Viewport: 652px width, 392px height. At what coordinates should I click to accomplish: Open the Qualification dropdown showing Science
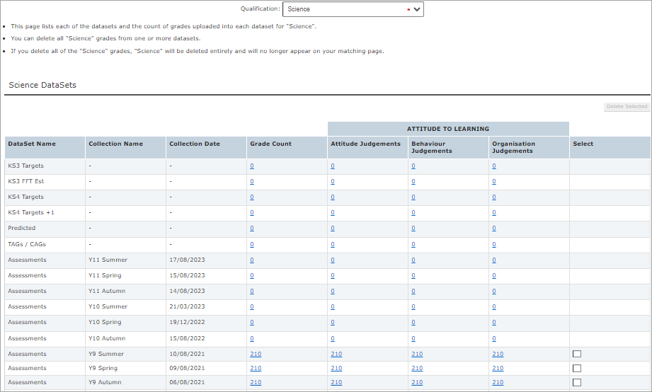click(x=353, y=9)
